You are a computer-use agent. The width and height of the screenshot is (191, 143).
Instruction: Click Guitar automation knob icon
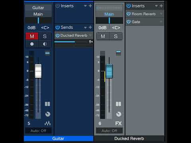(48, 114)
